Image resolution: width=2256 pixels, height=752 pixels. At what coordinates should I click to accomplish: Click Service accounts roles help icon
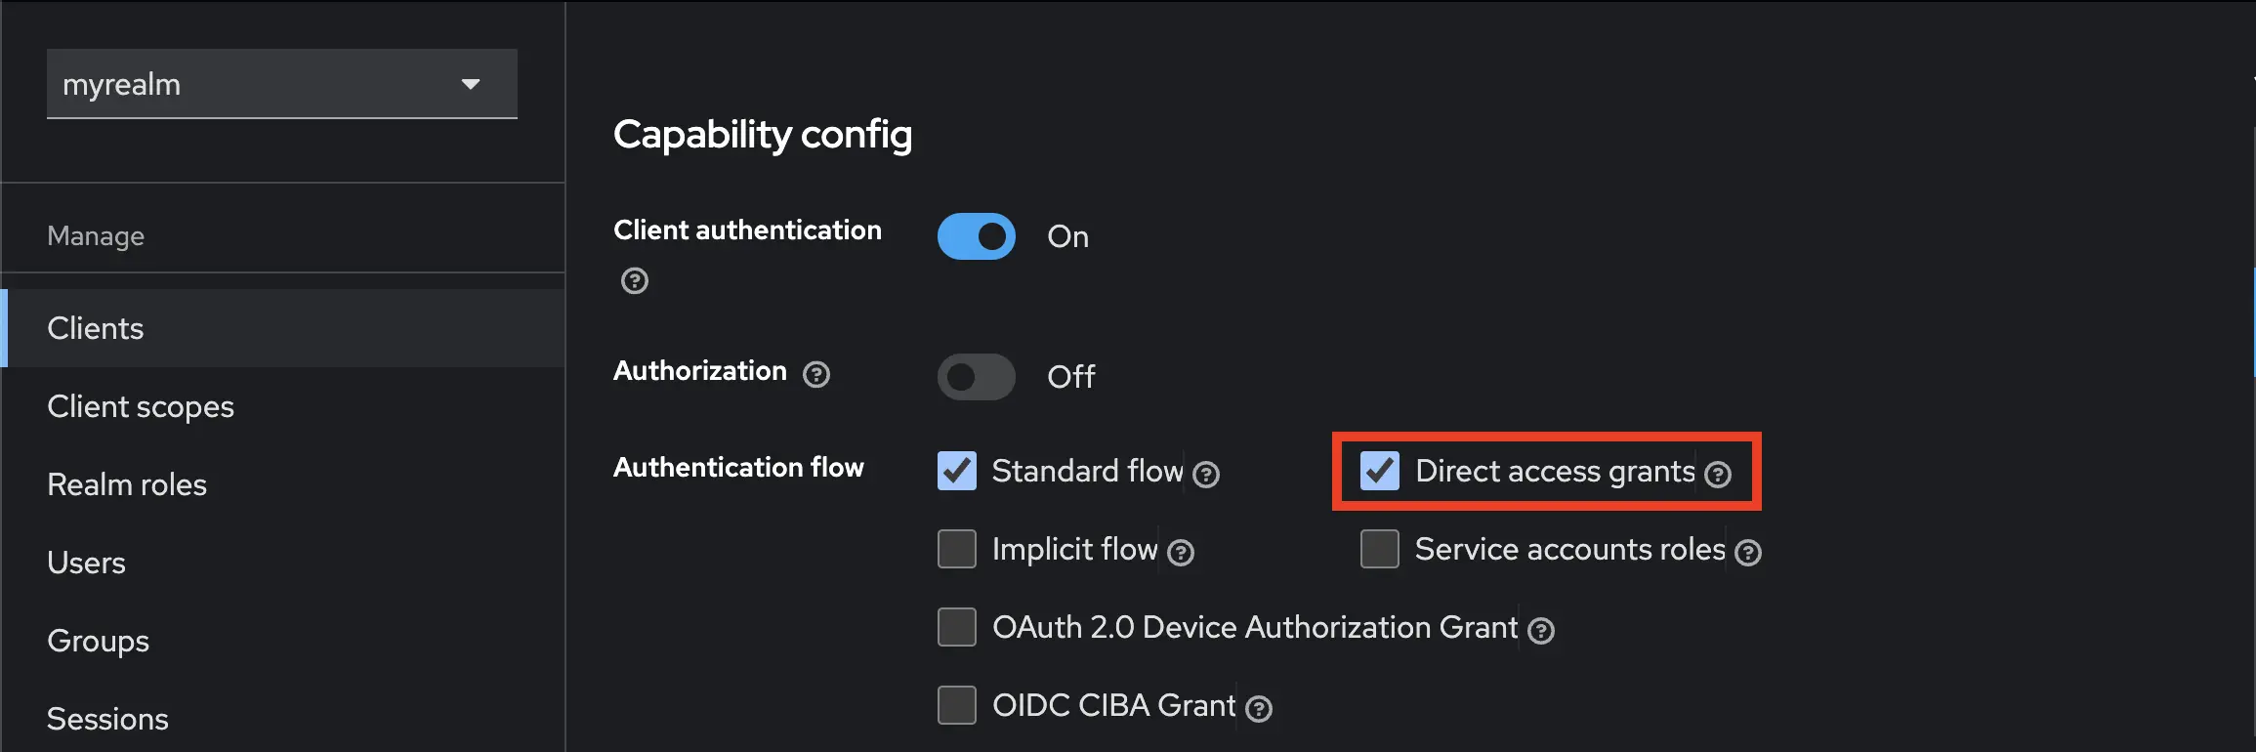coord(1748,553)
